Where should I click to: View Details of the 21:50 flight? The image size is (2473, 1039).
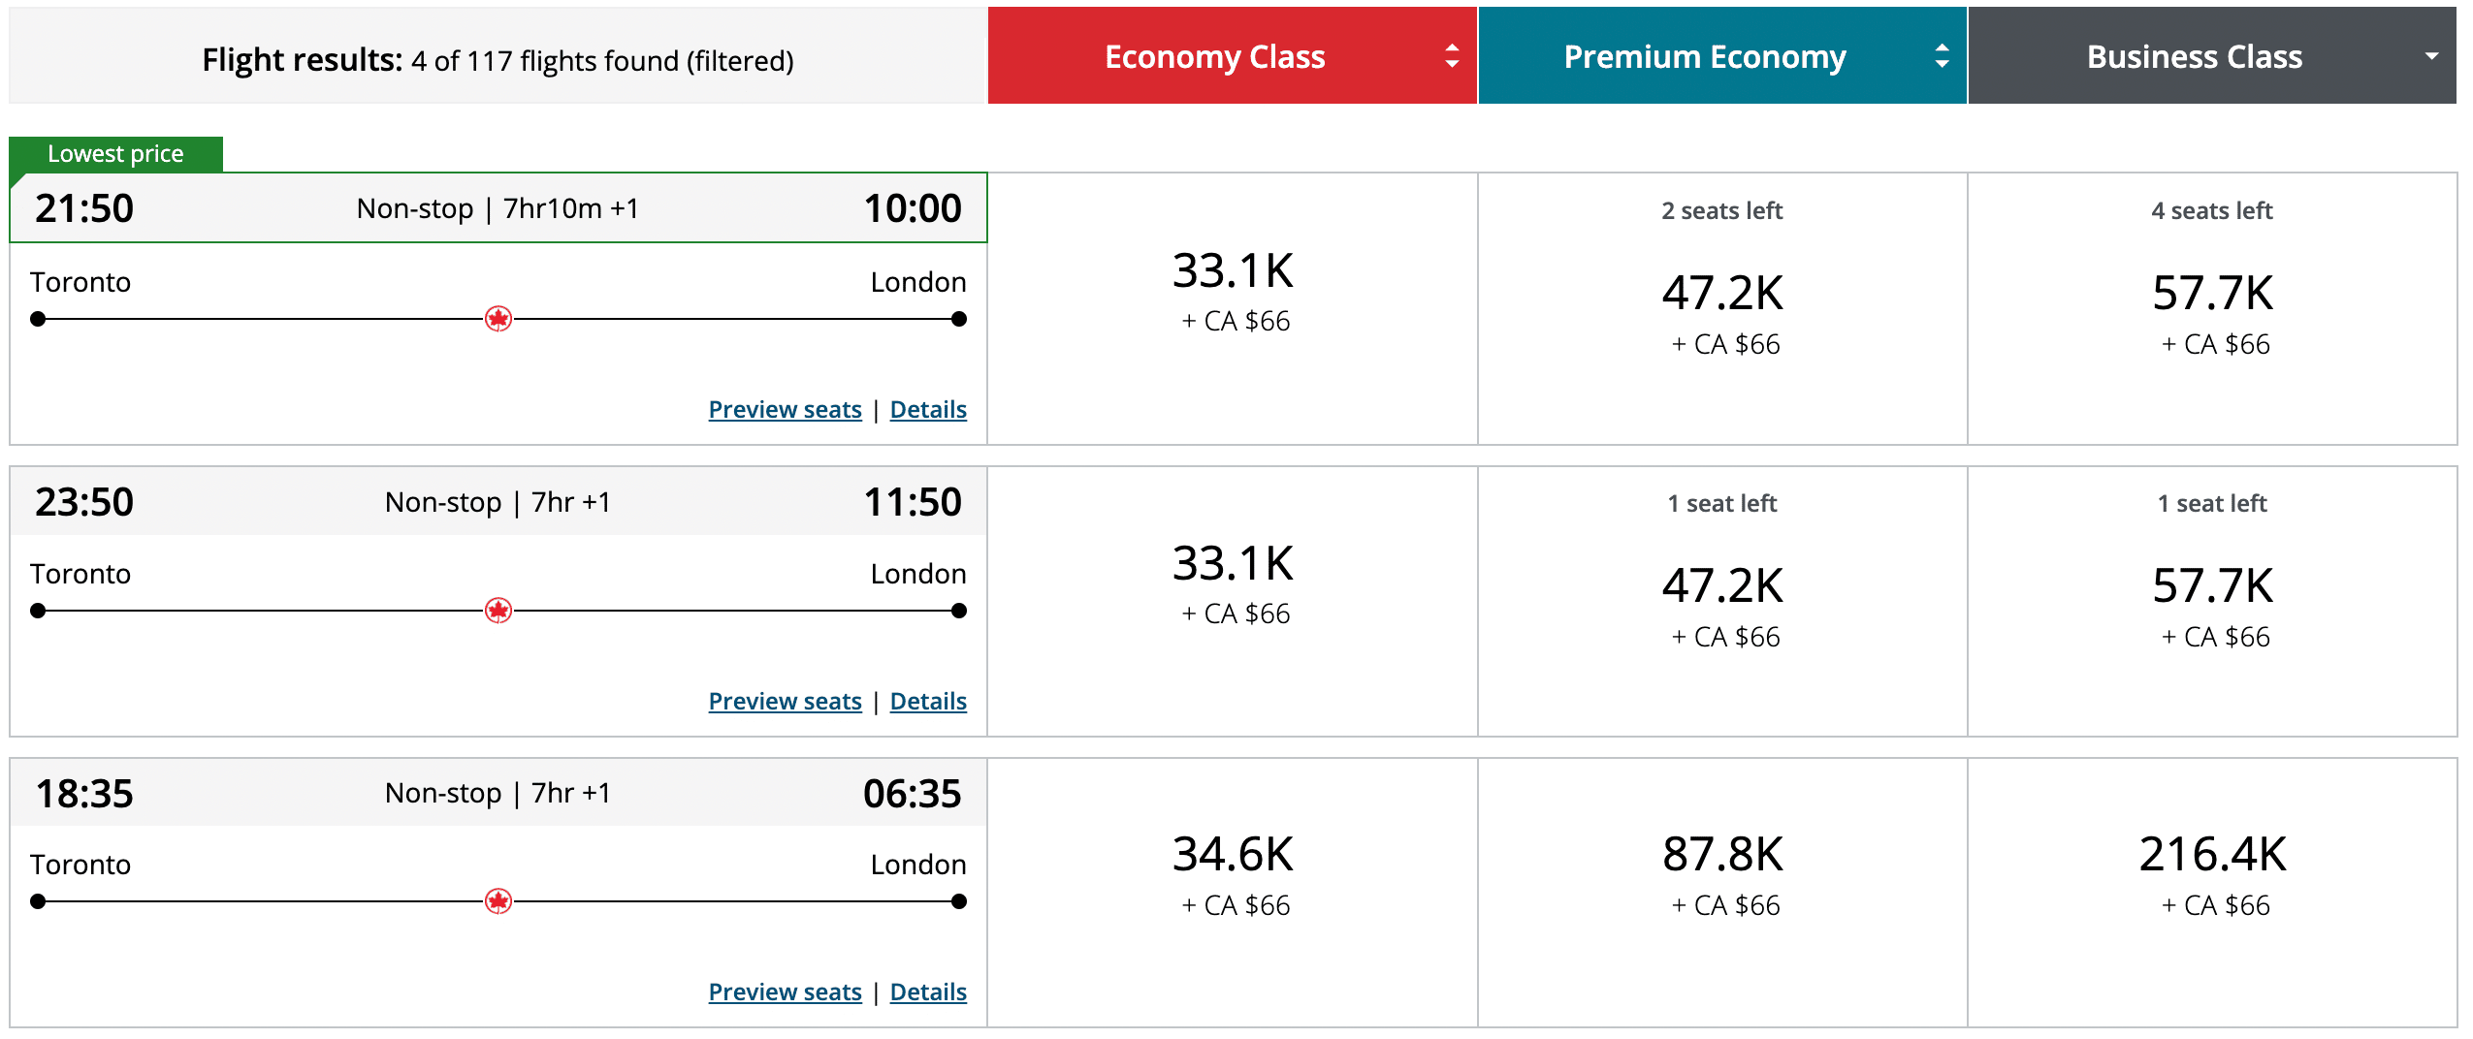click(928, 409)
